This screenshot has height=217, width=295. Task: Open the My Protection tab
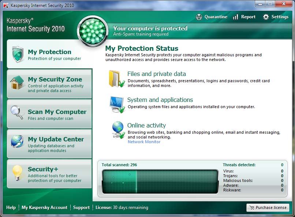[x=49, y=54]
